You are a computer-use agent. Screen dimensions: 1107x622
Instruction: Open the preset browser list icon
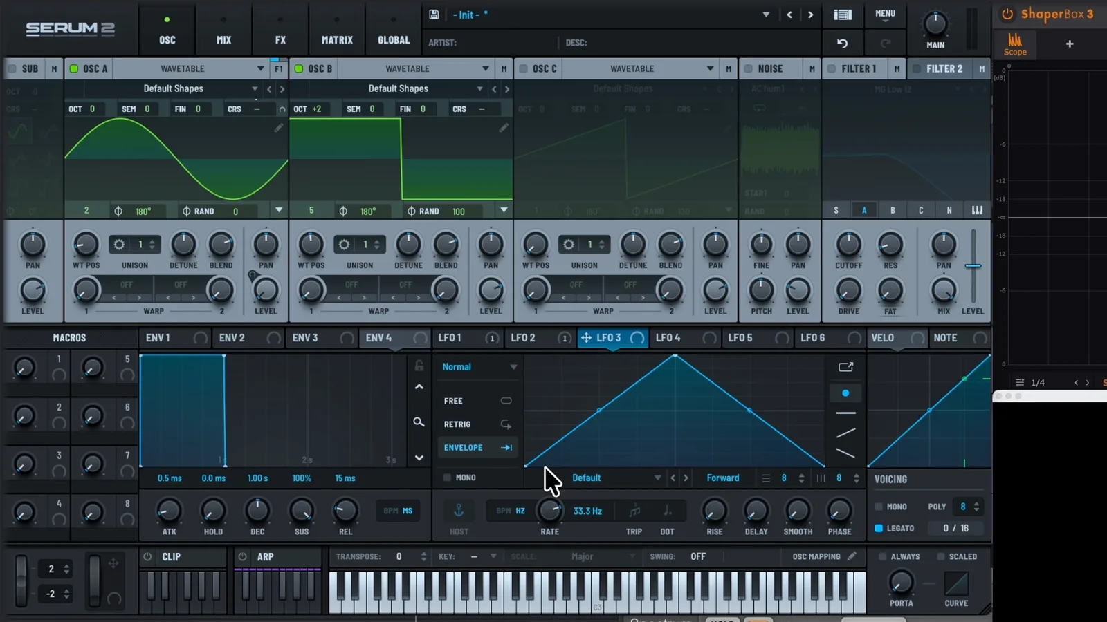click(843, 15)
